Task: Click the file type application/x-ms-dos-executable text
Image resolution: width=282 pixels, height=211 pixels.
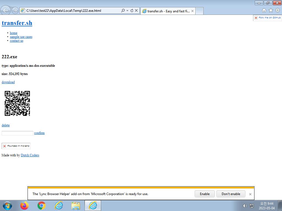Action: 28,66
